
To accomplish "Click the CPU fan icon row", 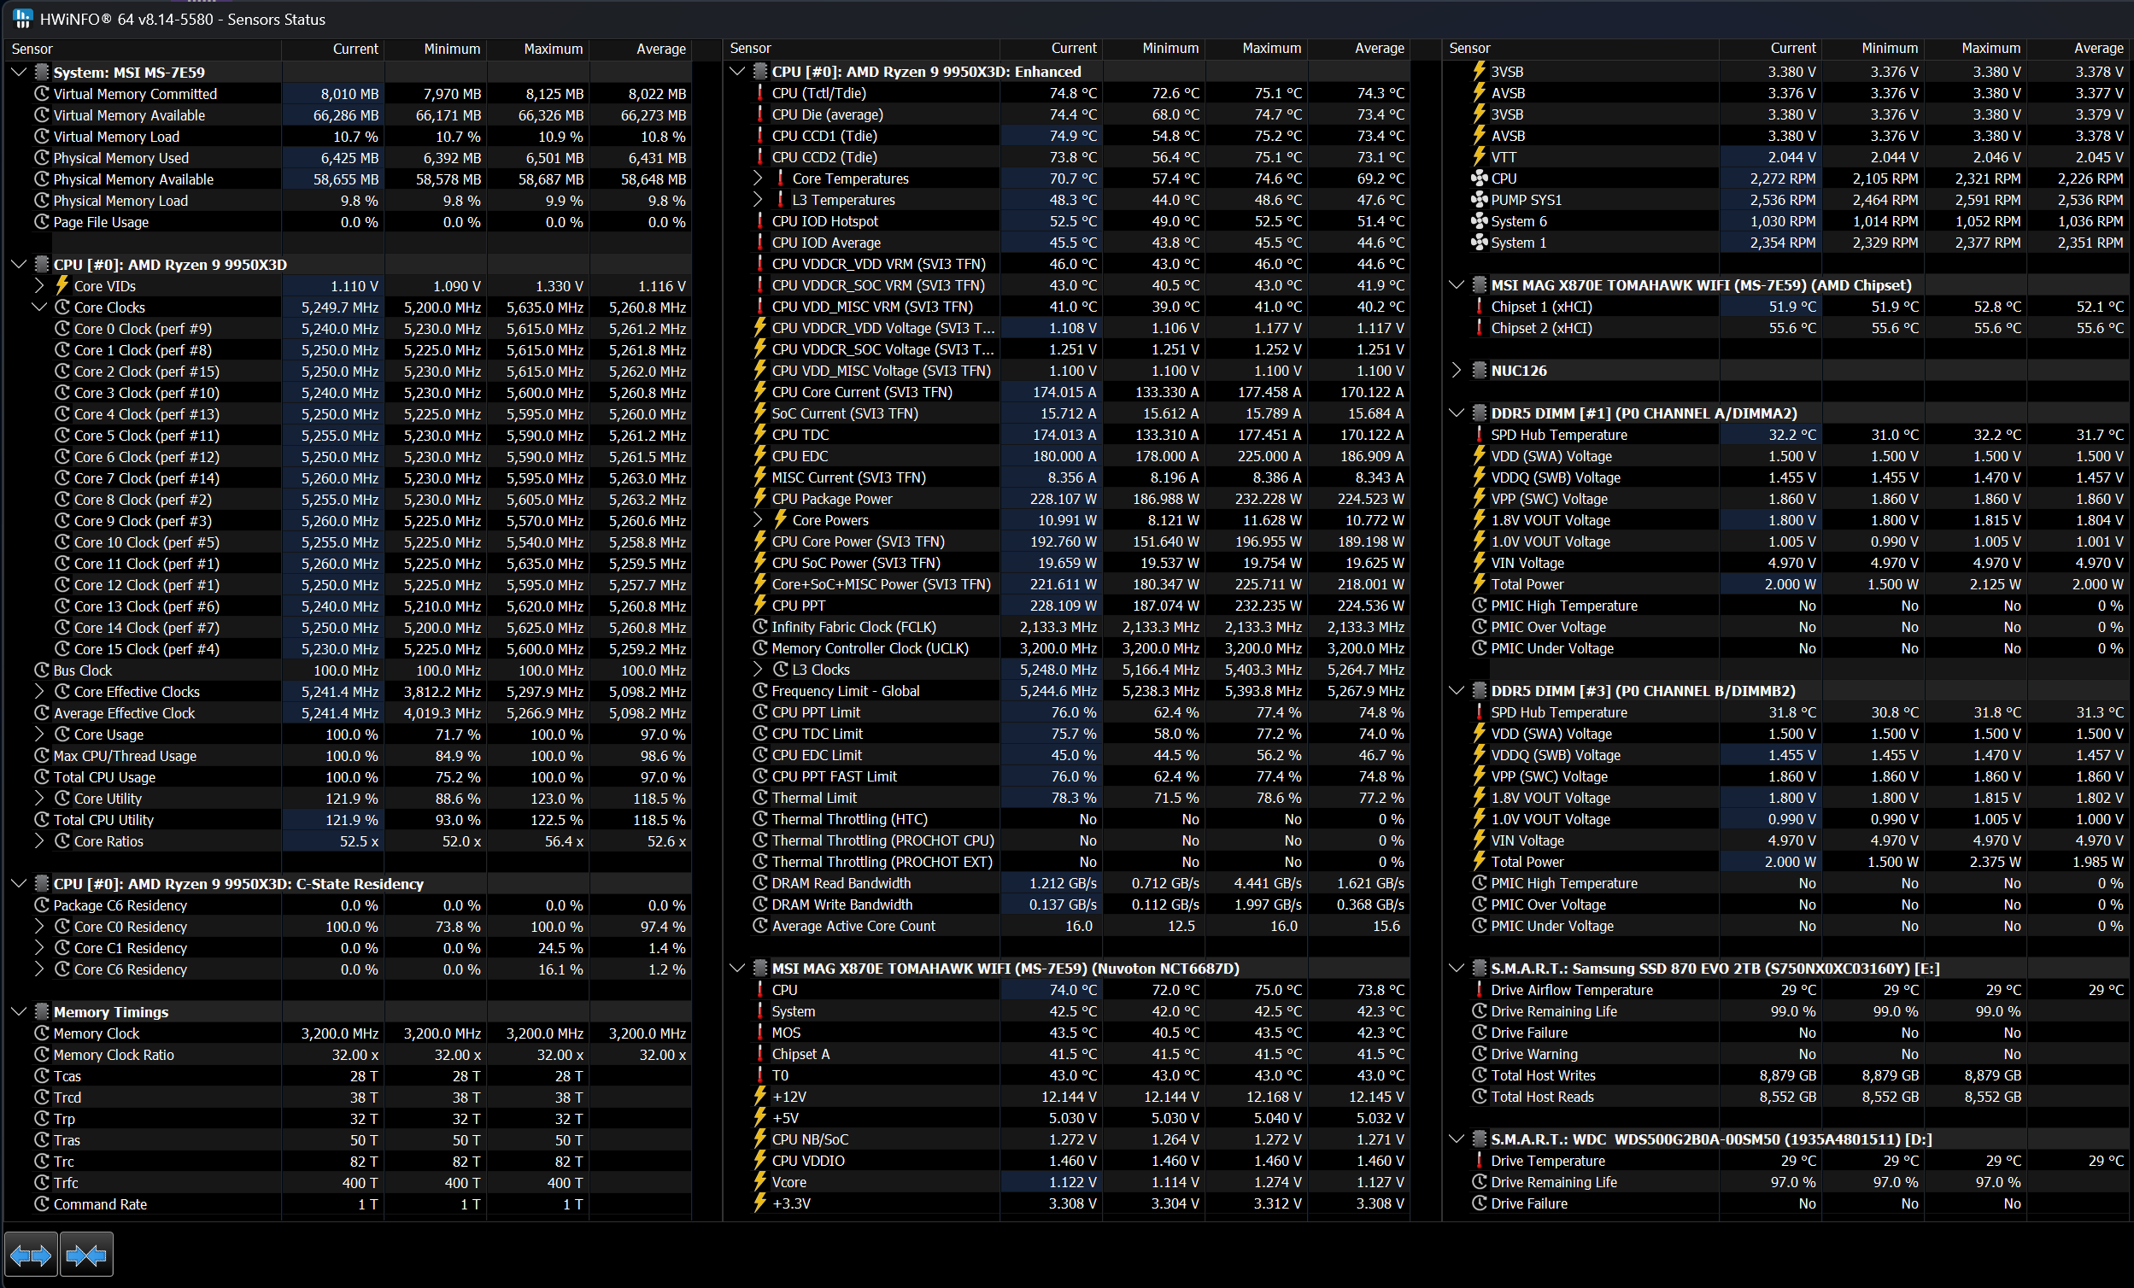I will (x=1480, y=179).
